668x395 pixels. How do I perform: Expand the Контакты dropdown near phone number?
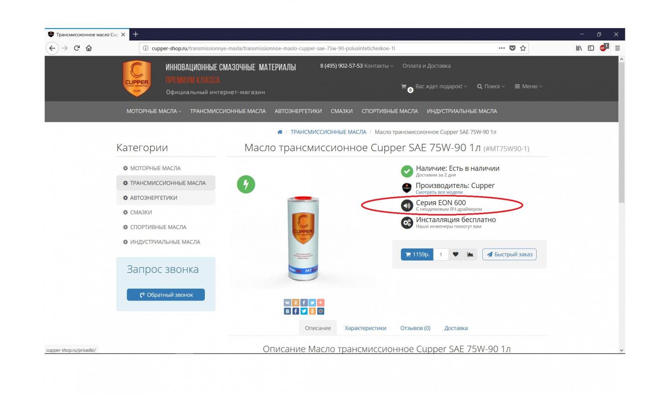[x=379, y=66]
